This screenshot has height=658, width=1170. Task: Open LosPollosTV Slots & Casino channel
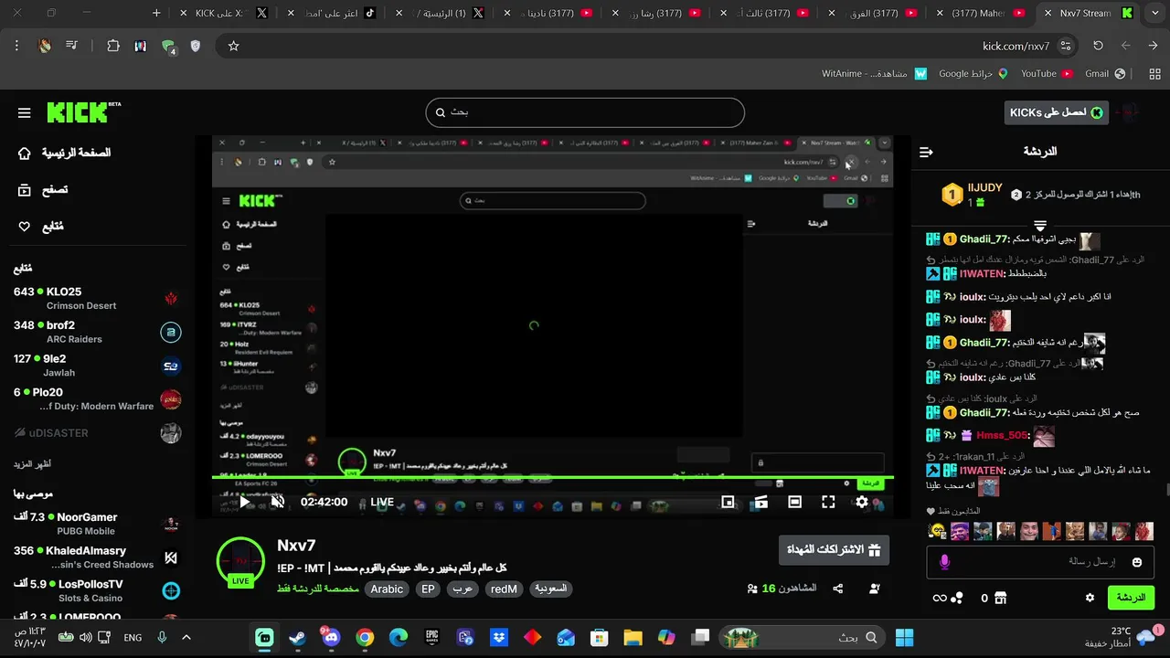(x=97, y=591)
